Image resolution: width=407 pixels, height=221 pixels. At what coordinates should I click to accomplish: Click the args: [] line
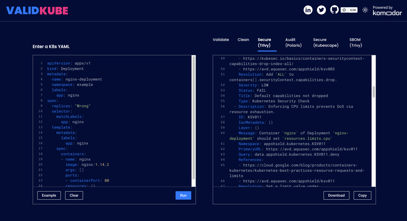(75, 170)
